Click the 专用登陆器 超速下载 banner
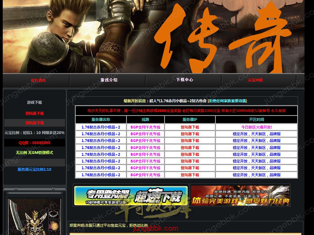The width and height of the screenshot is (314, 235). 131,196
